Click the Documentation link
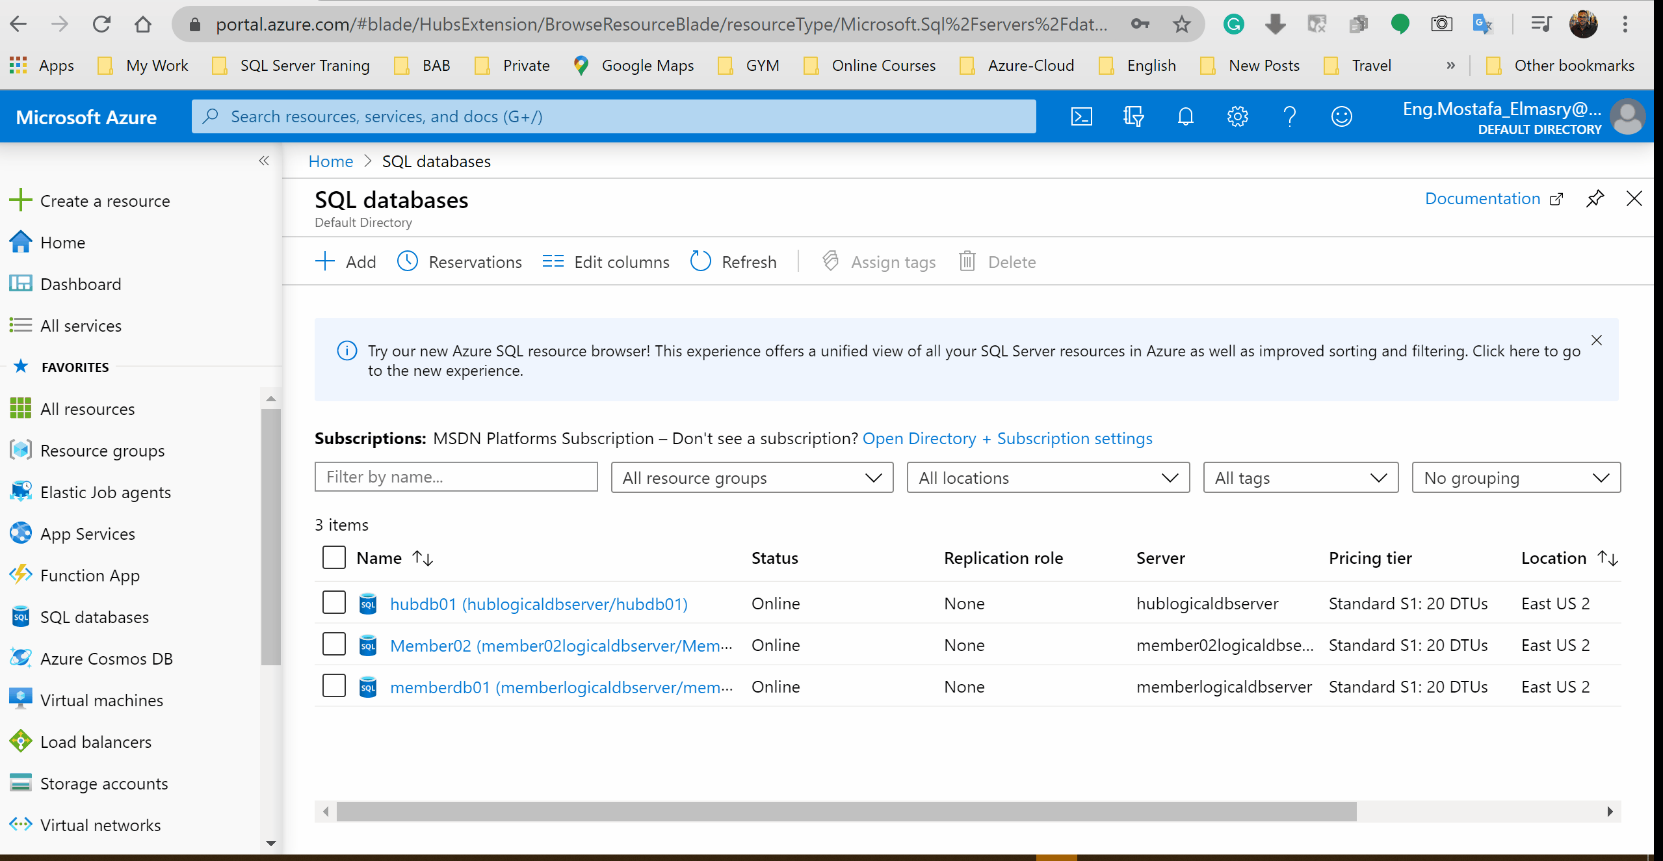Screen dimensions: 1663x861 point(1482,199)
